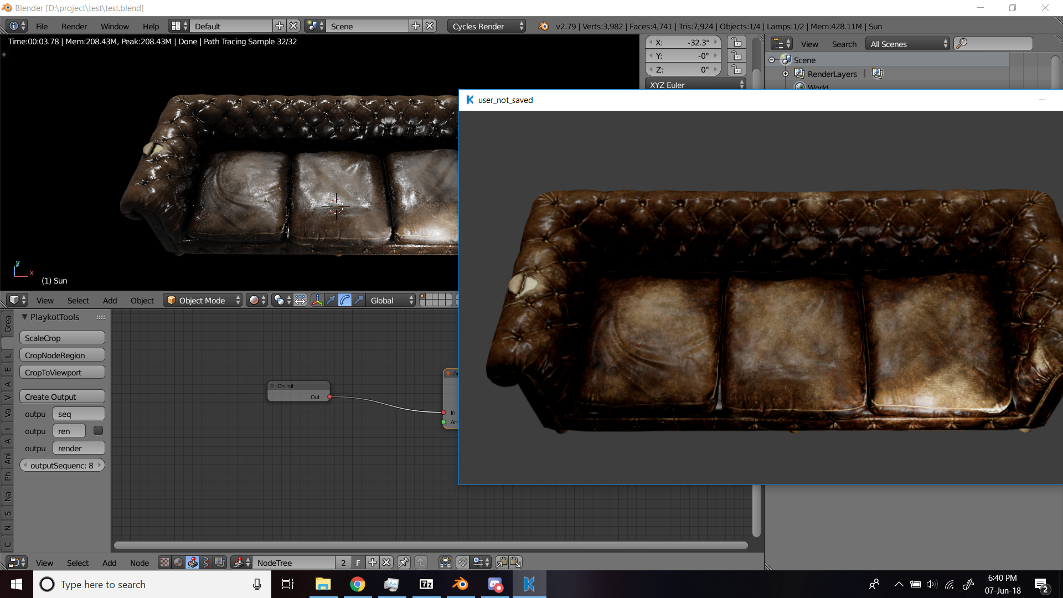This screenshot has width=1063, height=598.
Task: Lock the Y rotation axis
Action: click(736, 55)
